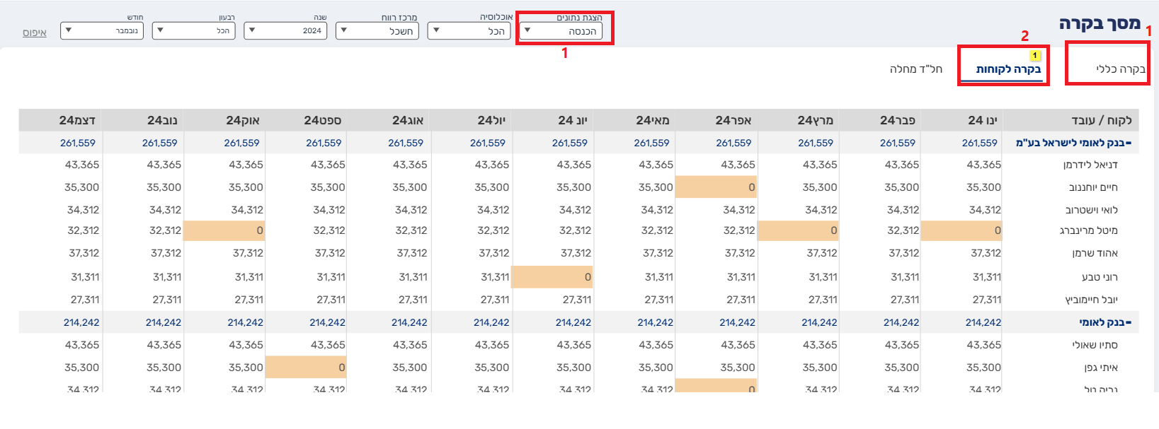
Task: Click 37,312 for אהוד שרמן in יול24
Action: pyautogui.click(x=493, y=253)
